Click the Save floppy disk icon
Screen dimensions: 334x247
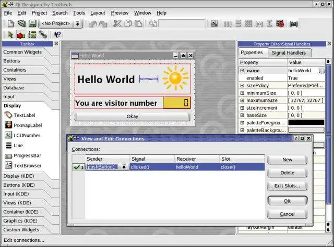(32, 23)
